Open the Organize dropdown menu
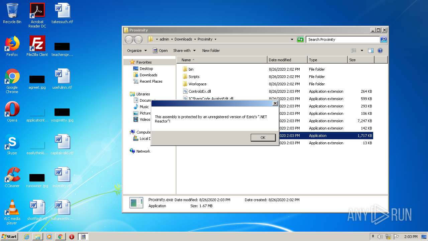The image size is (428, 241). [x=137, y=51]
